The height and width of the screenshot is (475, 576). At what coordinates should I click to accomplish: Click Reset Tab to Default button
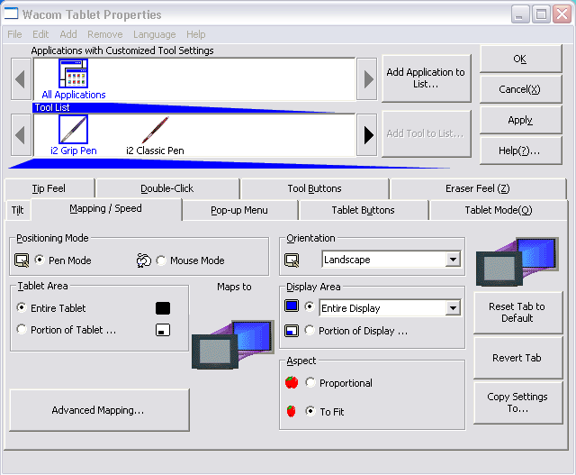(x=517, y=313)
